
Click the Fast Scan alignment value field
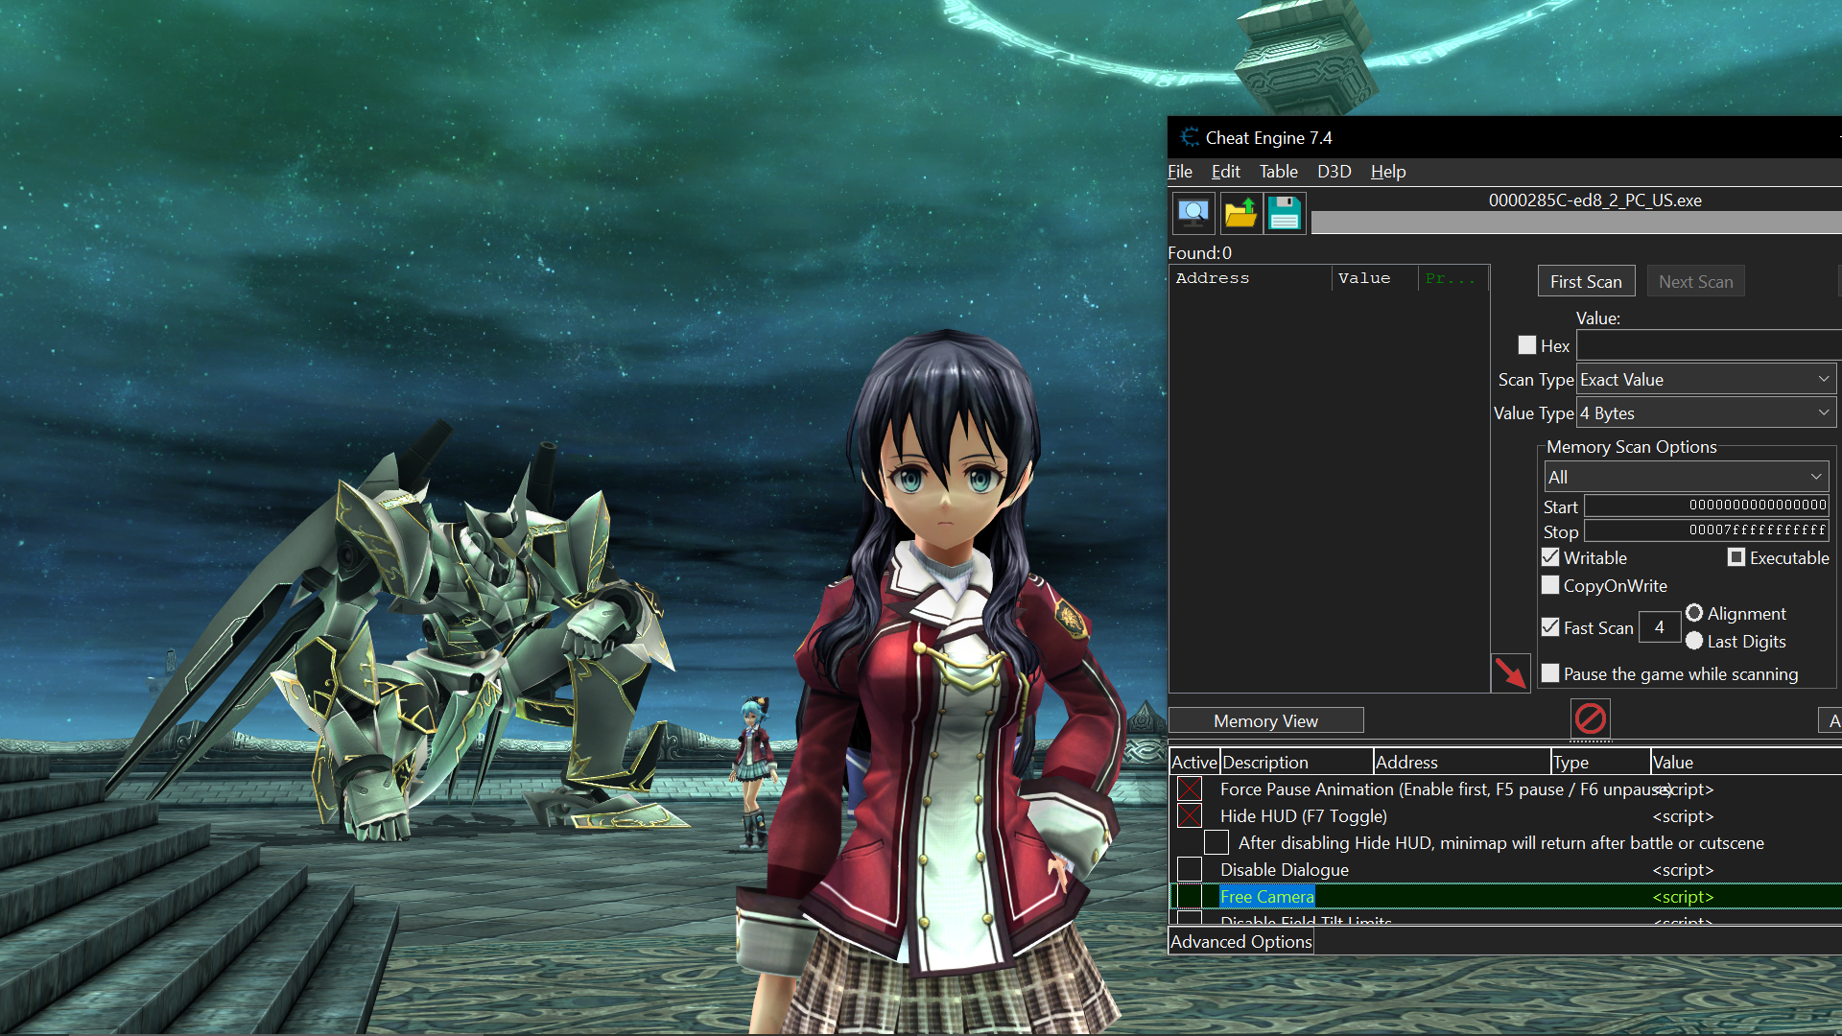coord(1659,627)
